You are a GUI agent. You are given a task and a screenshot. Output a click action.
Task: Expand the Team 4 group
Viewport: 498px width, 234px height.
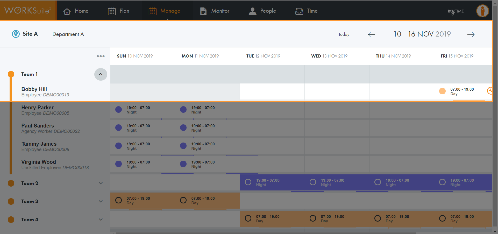(101, 219)
